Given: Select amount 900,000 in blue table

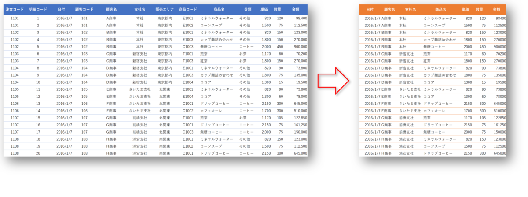Looking at the screenshot, I should [x=301, y=46].
